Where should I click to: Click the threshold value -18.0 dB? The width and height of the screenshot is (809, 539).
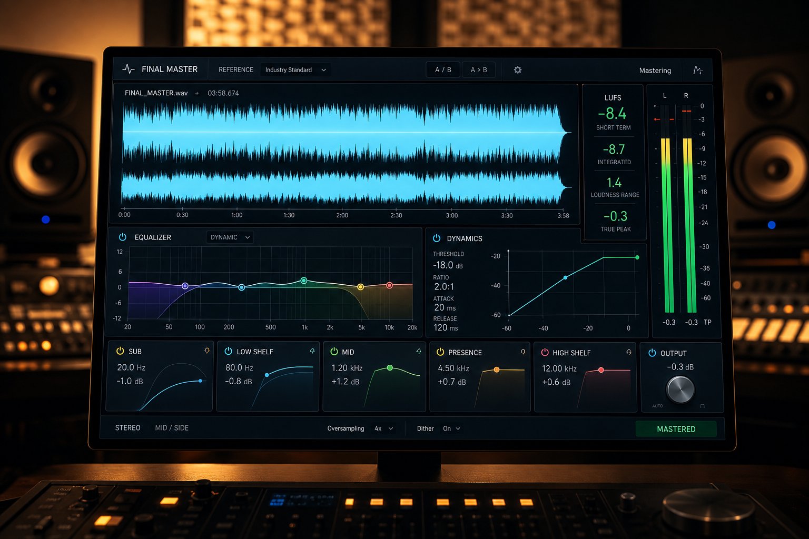click(x=448, y=265)
